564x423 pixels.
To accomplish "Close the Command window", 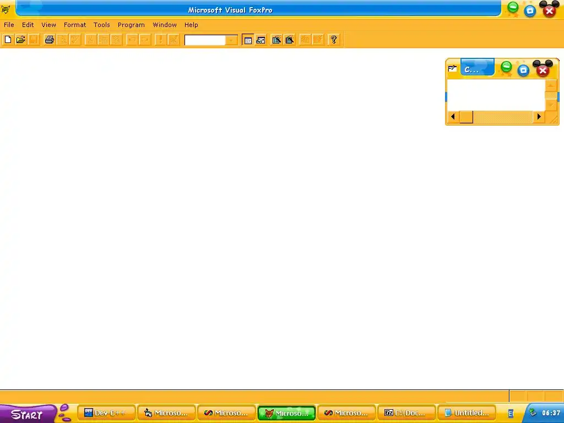I will pyautogui.click(x=543, y=70).
